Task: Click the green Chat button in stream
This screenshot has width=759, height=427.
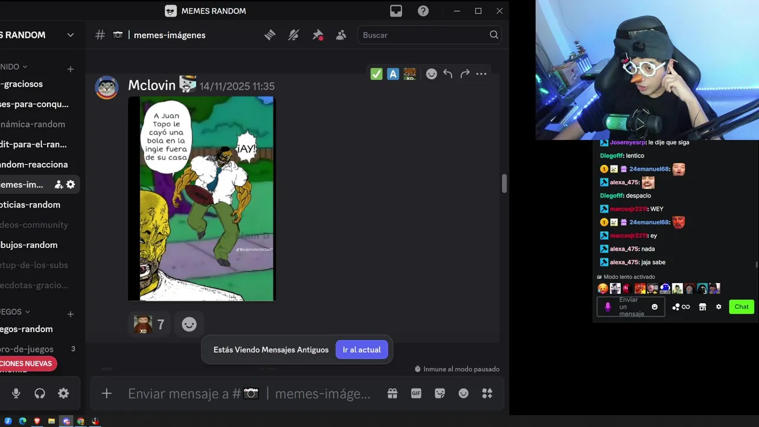Action: [742, 307]
